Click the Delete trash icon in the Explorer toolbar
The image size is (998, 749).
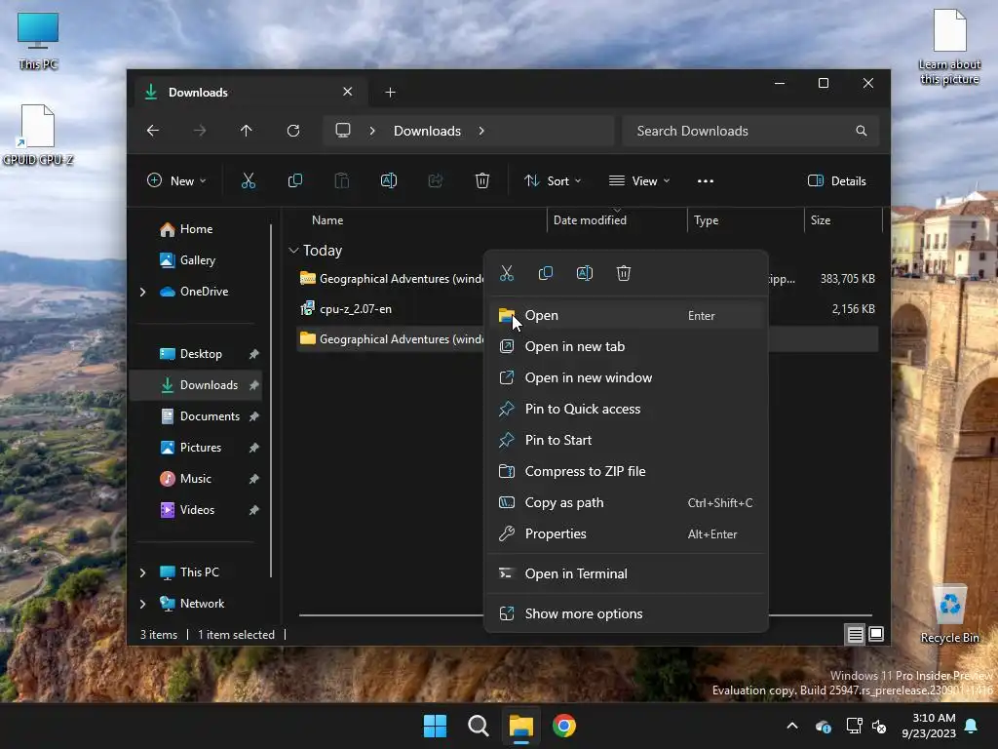click(x=481, y=180)
